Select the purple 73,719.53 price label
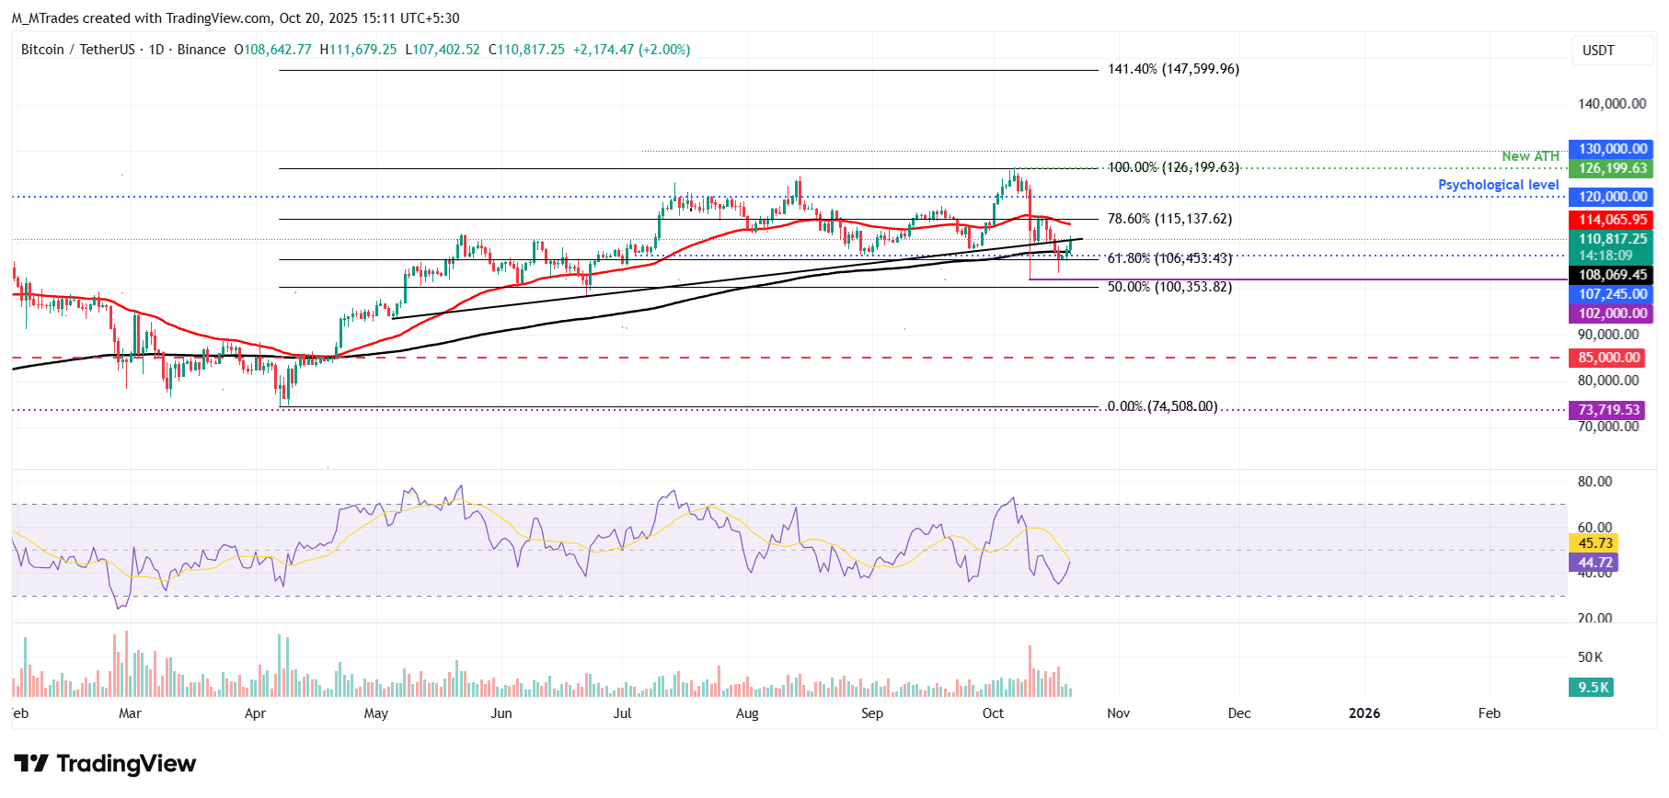This screenshot has width=1669, height=798. click(1608, 410)
